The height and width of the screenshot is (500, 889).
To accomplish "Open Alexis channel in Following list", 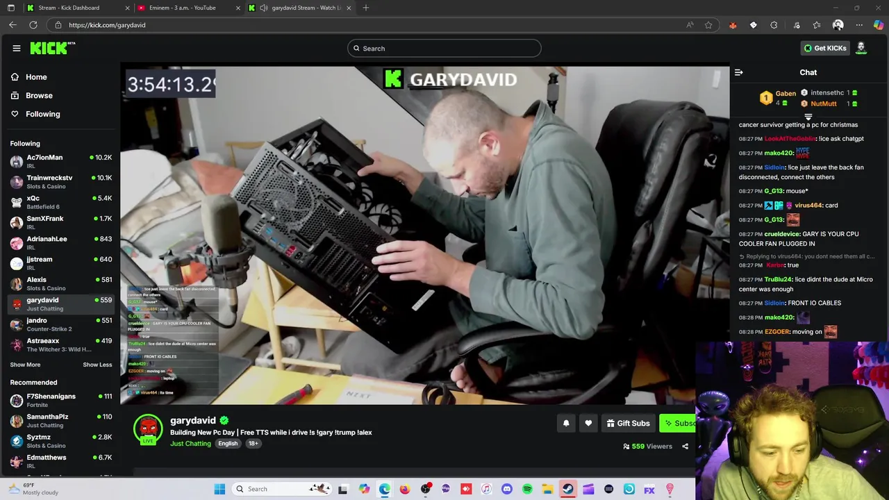I will 60,283.
